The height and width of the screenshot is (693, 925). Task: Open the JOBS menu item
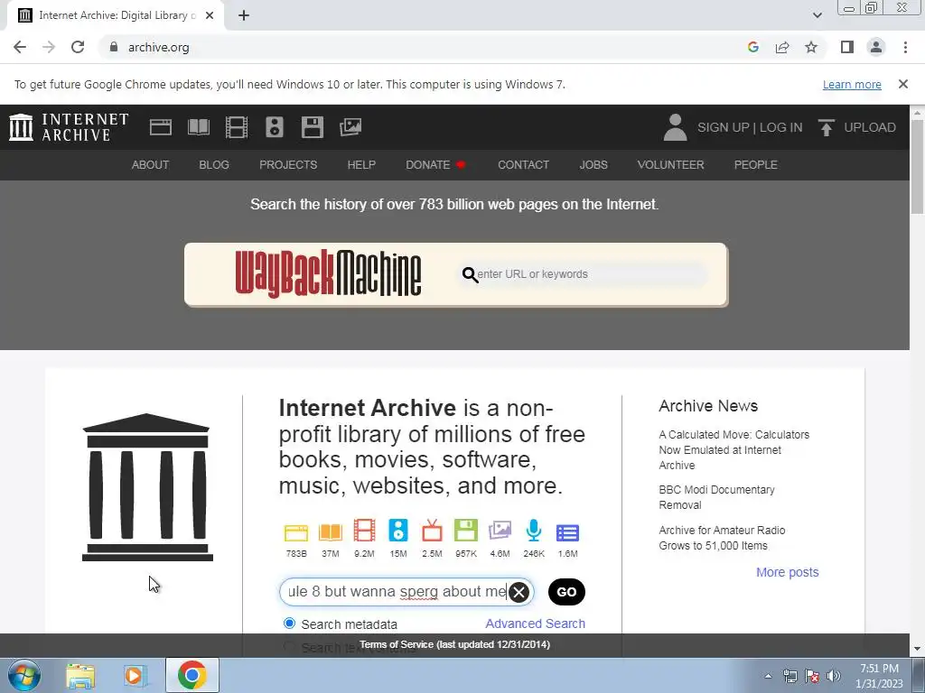pos(593,165)
